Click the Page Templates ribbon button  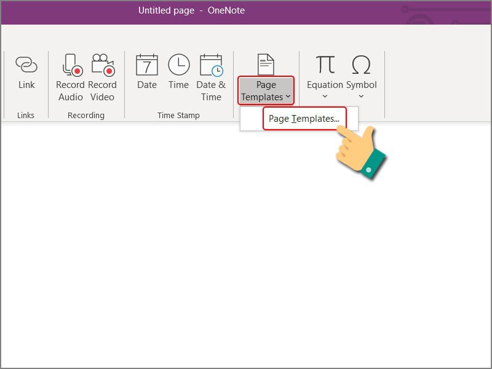(266, 90)
